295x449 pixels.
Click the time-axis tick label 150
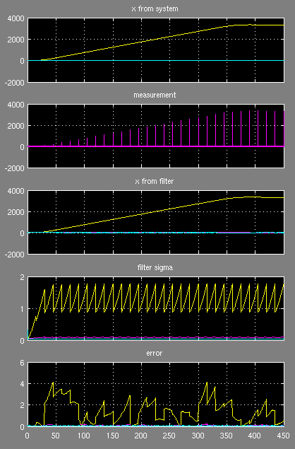[x=112, y=436]
